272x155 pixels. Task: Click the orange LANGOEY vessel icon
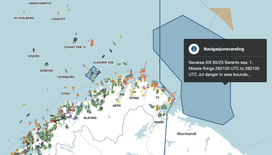58,13
